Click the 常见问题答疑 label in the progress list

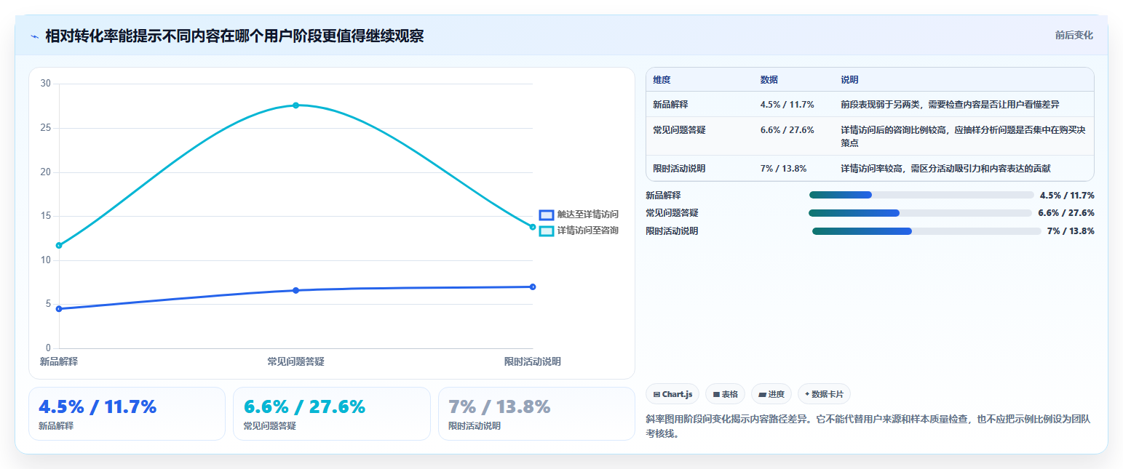(672, 213)
